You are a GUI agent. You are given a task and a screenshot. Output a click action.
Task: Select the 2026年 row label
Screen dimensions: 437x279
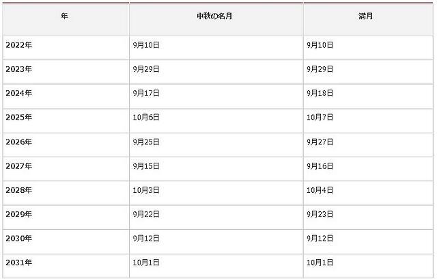[19, 142]
